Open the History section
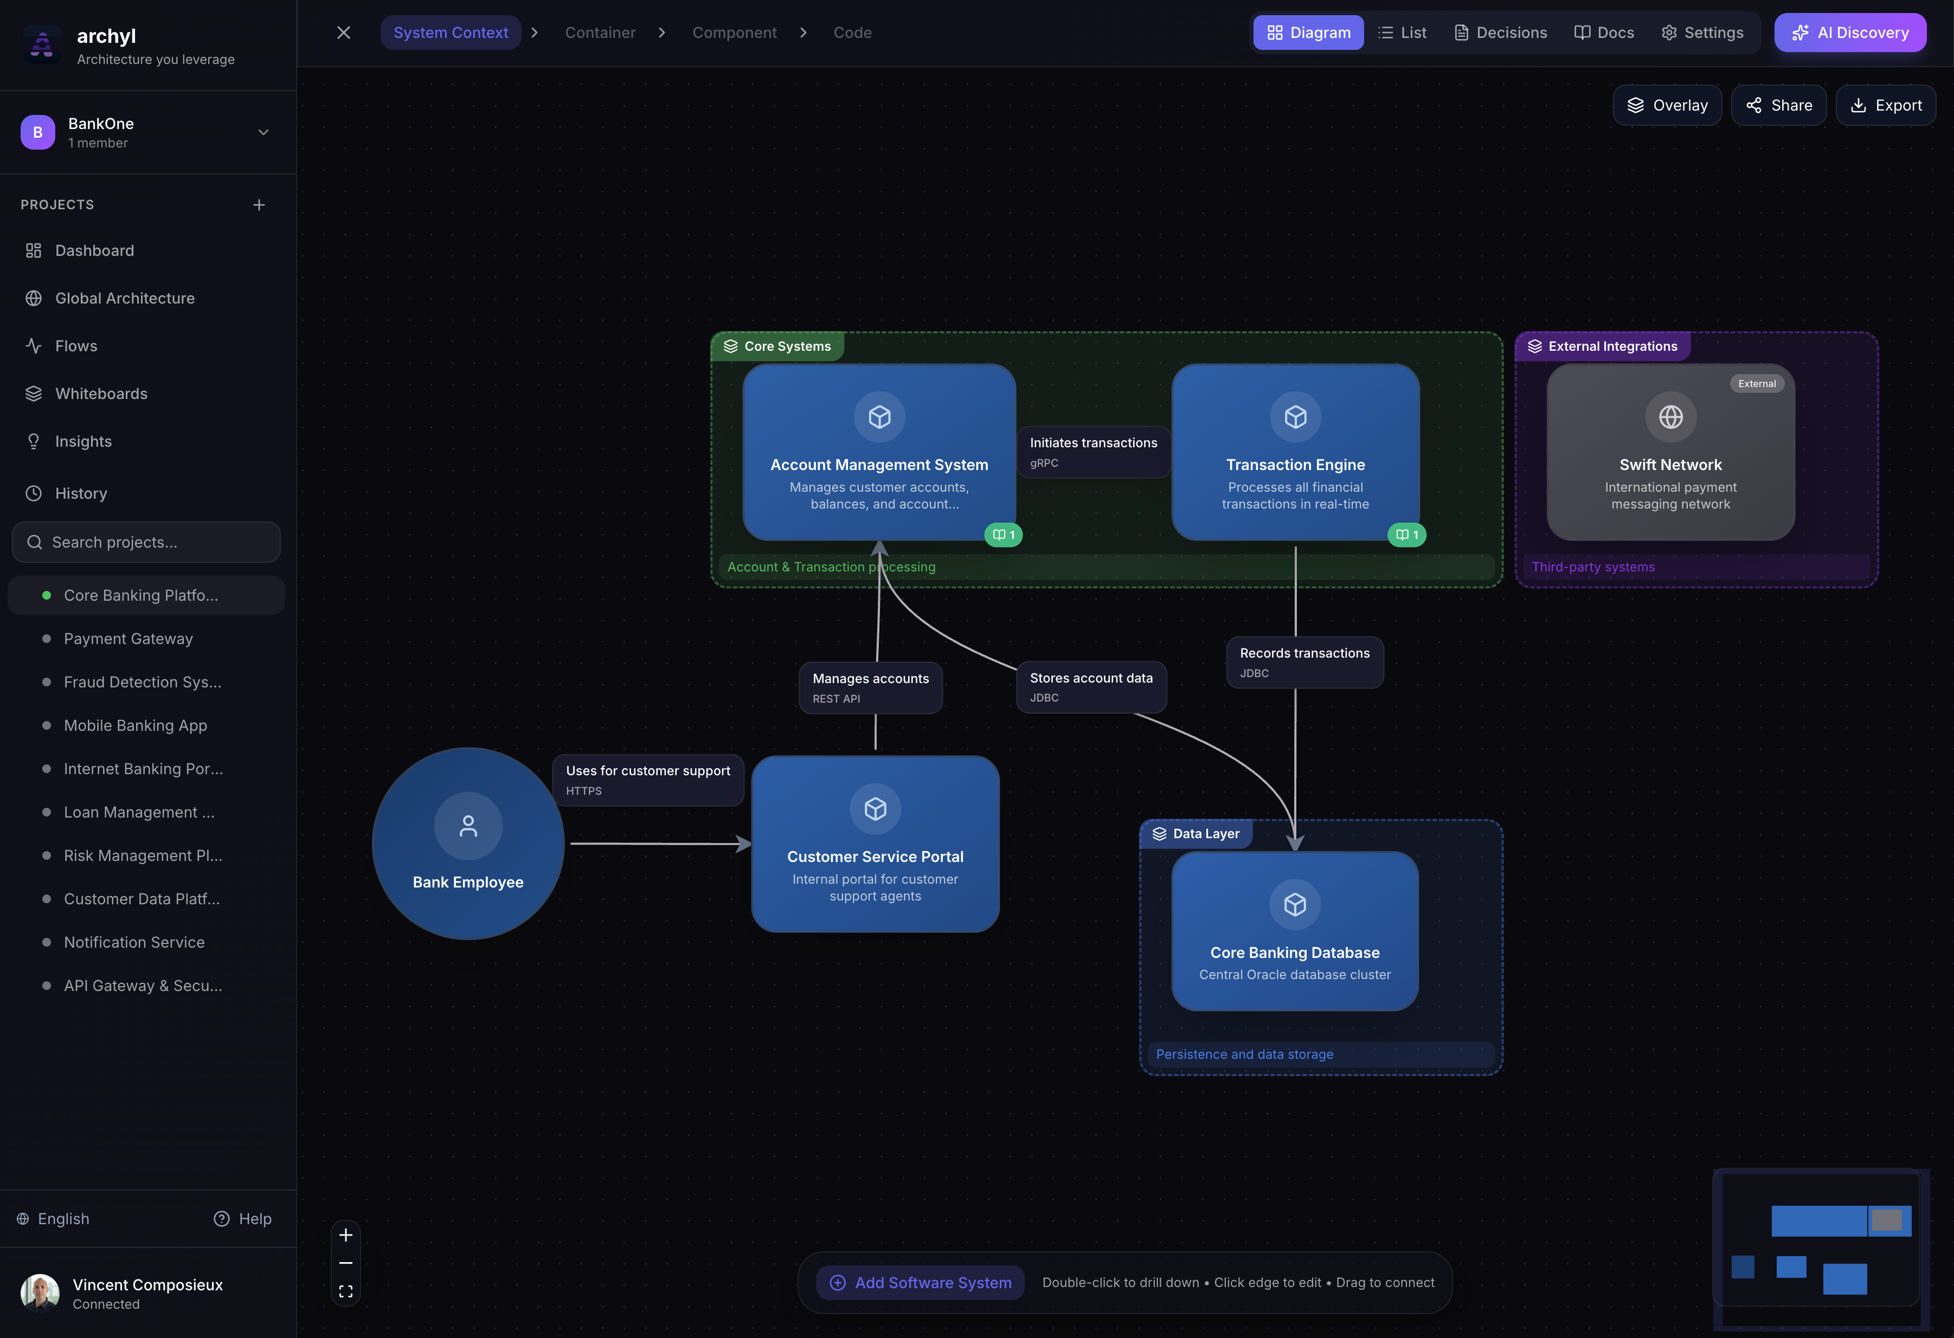 (81, 493)
